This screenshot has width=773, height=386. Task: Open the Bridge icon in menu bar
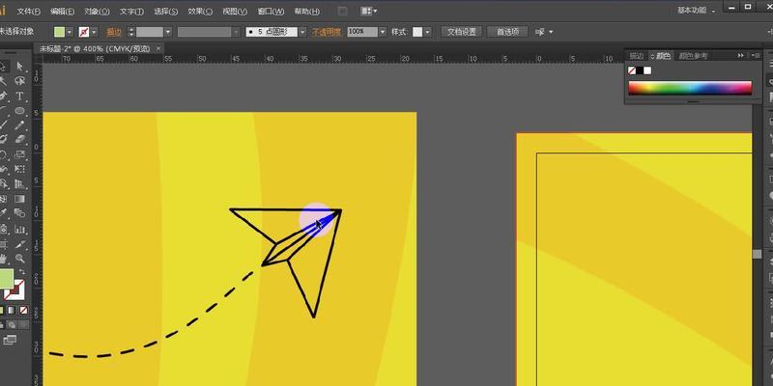[343, 11]
